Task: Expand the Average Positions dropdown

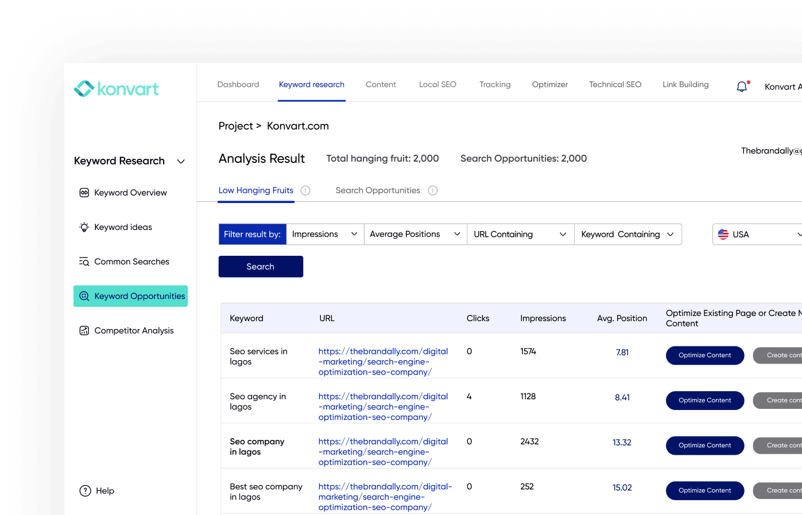Action: (x=415, y=234)
